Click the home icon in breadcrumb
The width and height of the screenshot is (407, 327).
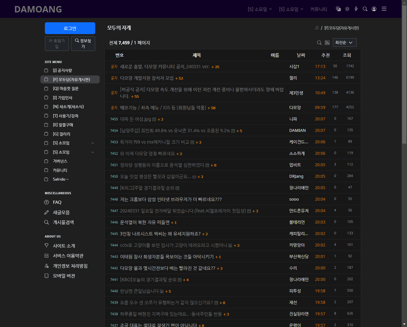[x=317, y=28]
